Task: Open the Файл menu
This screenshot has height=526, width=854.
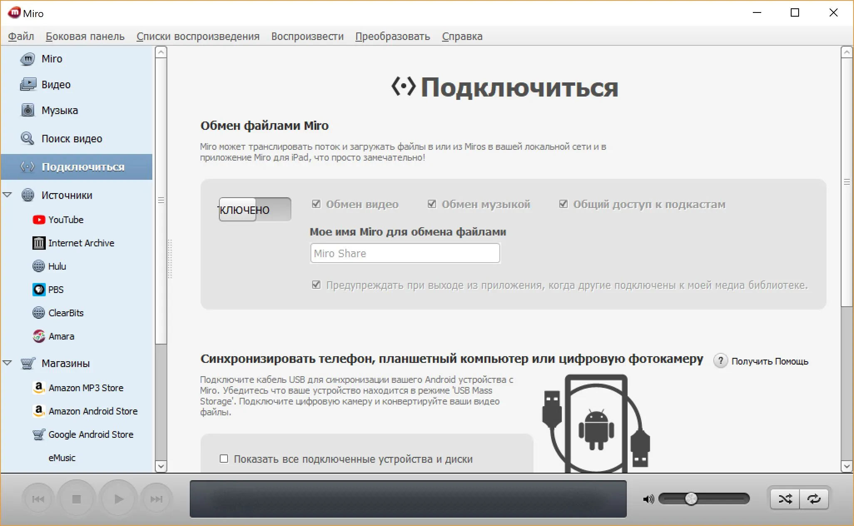Action: coord(21,37)
